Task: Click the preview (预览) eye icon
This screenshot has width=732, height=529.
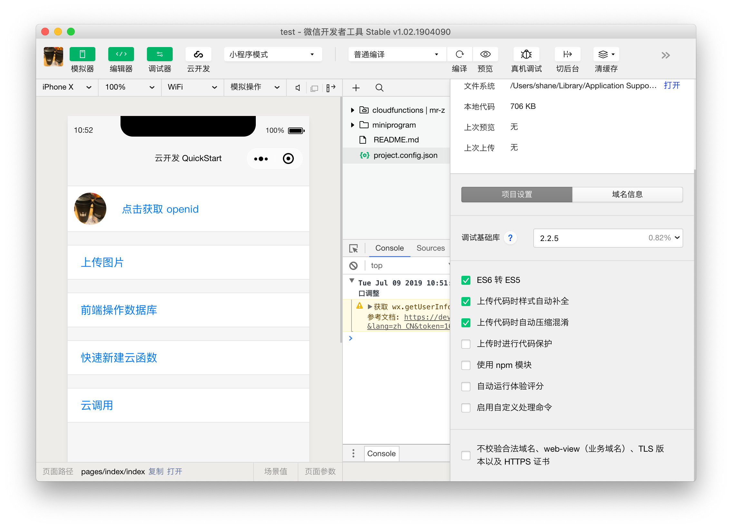Action: point(485,54)
